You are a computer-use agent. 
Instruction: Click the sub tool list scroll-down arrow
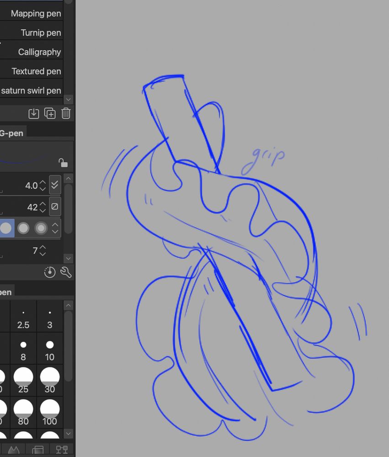click(x=68, y=99)
